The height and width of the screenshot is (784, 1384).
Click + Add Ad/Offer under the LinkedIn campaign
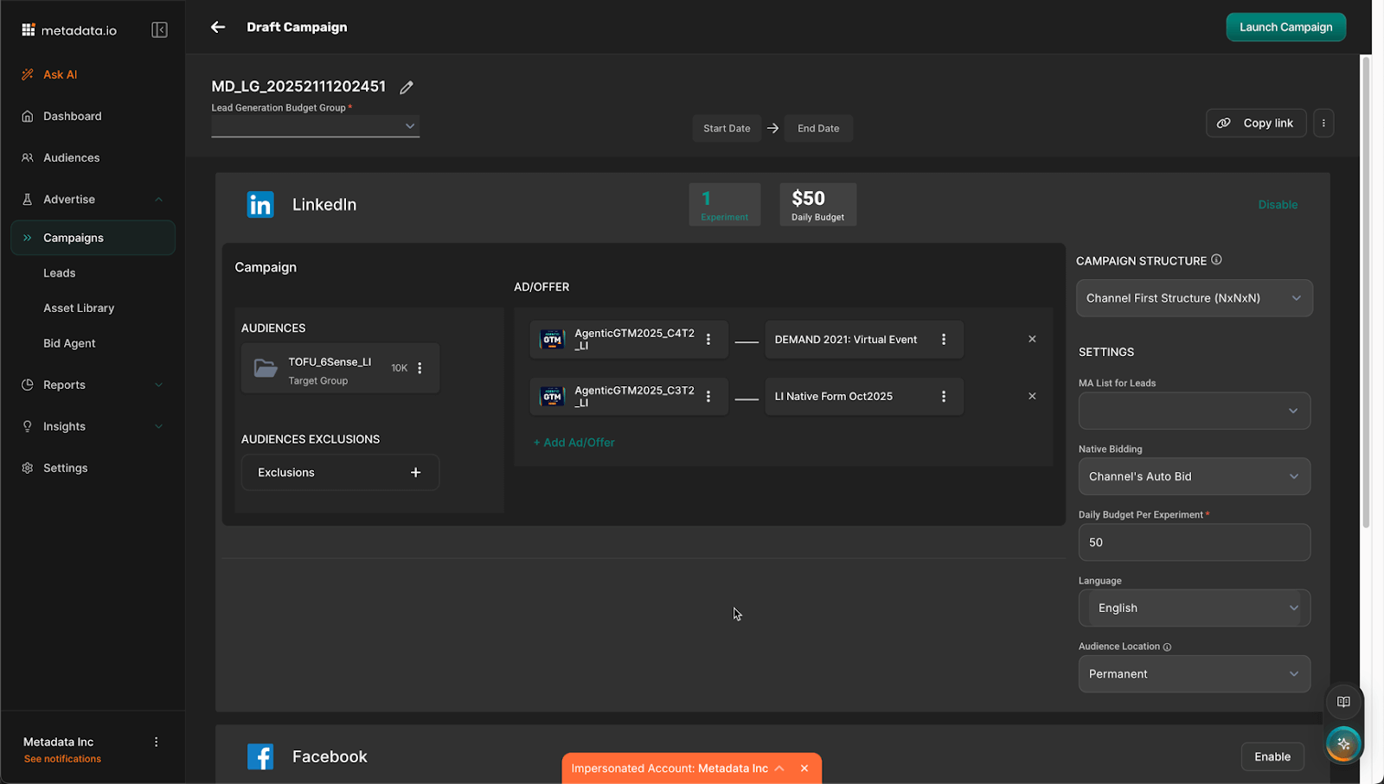point(573,442)
